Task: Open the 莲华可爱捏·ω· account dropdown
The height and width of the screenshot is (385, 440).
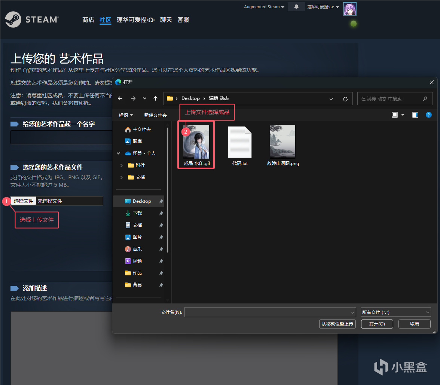Action: pos(323,7)
